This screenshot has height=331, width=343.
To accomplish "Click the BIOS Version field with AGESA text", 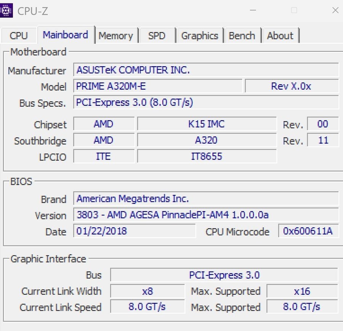I will 206,215.
